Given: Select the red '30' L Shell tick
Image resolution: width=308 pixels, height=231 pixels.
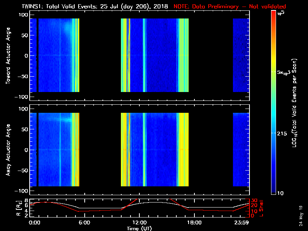Looking at the screenshot, I should pyautogui.click(x=254, y=200).
